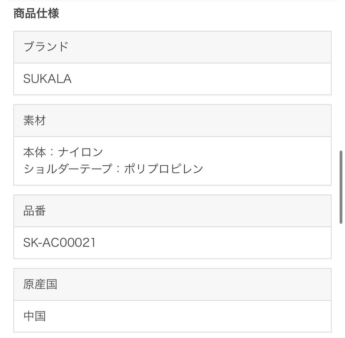Click the 材 character in 素材 header
The width and height of the screenshot is (345, 338).
pos(40,121)
